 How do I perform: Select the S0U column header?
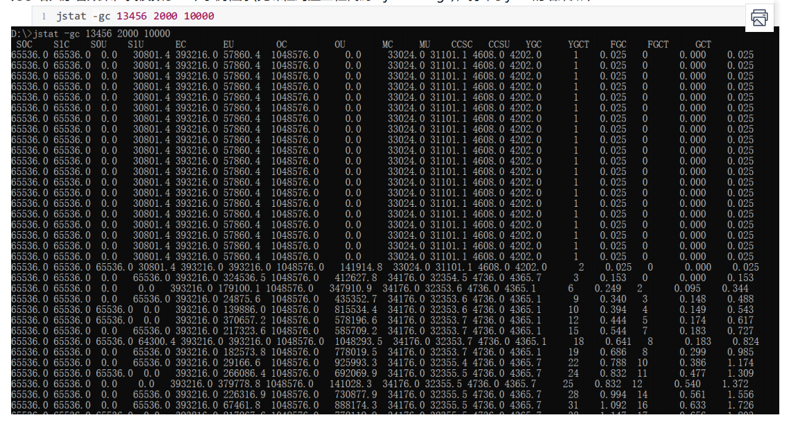pos(99,44)
